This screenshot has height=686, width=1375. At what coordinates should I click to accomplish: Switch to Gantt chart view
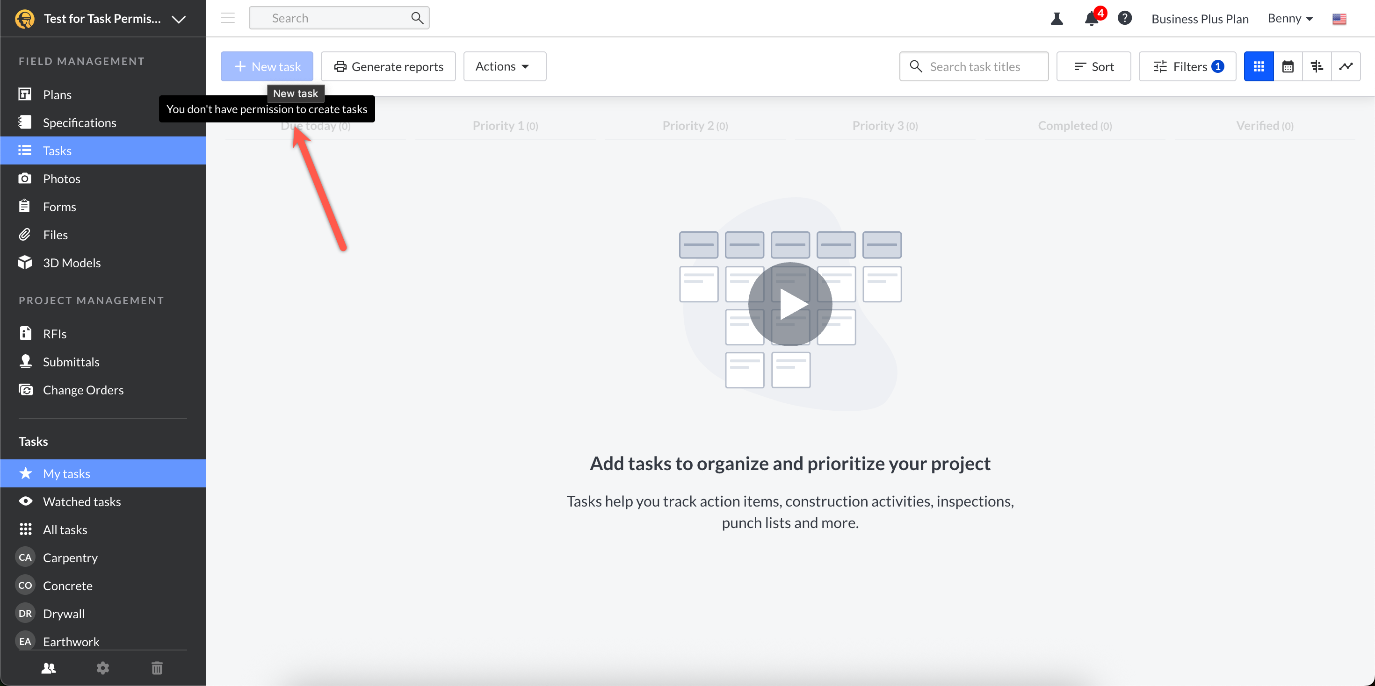(x=1317, y=67)
